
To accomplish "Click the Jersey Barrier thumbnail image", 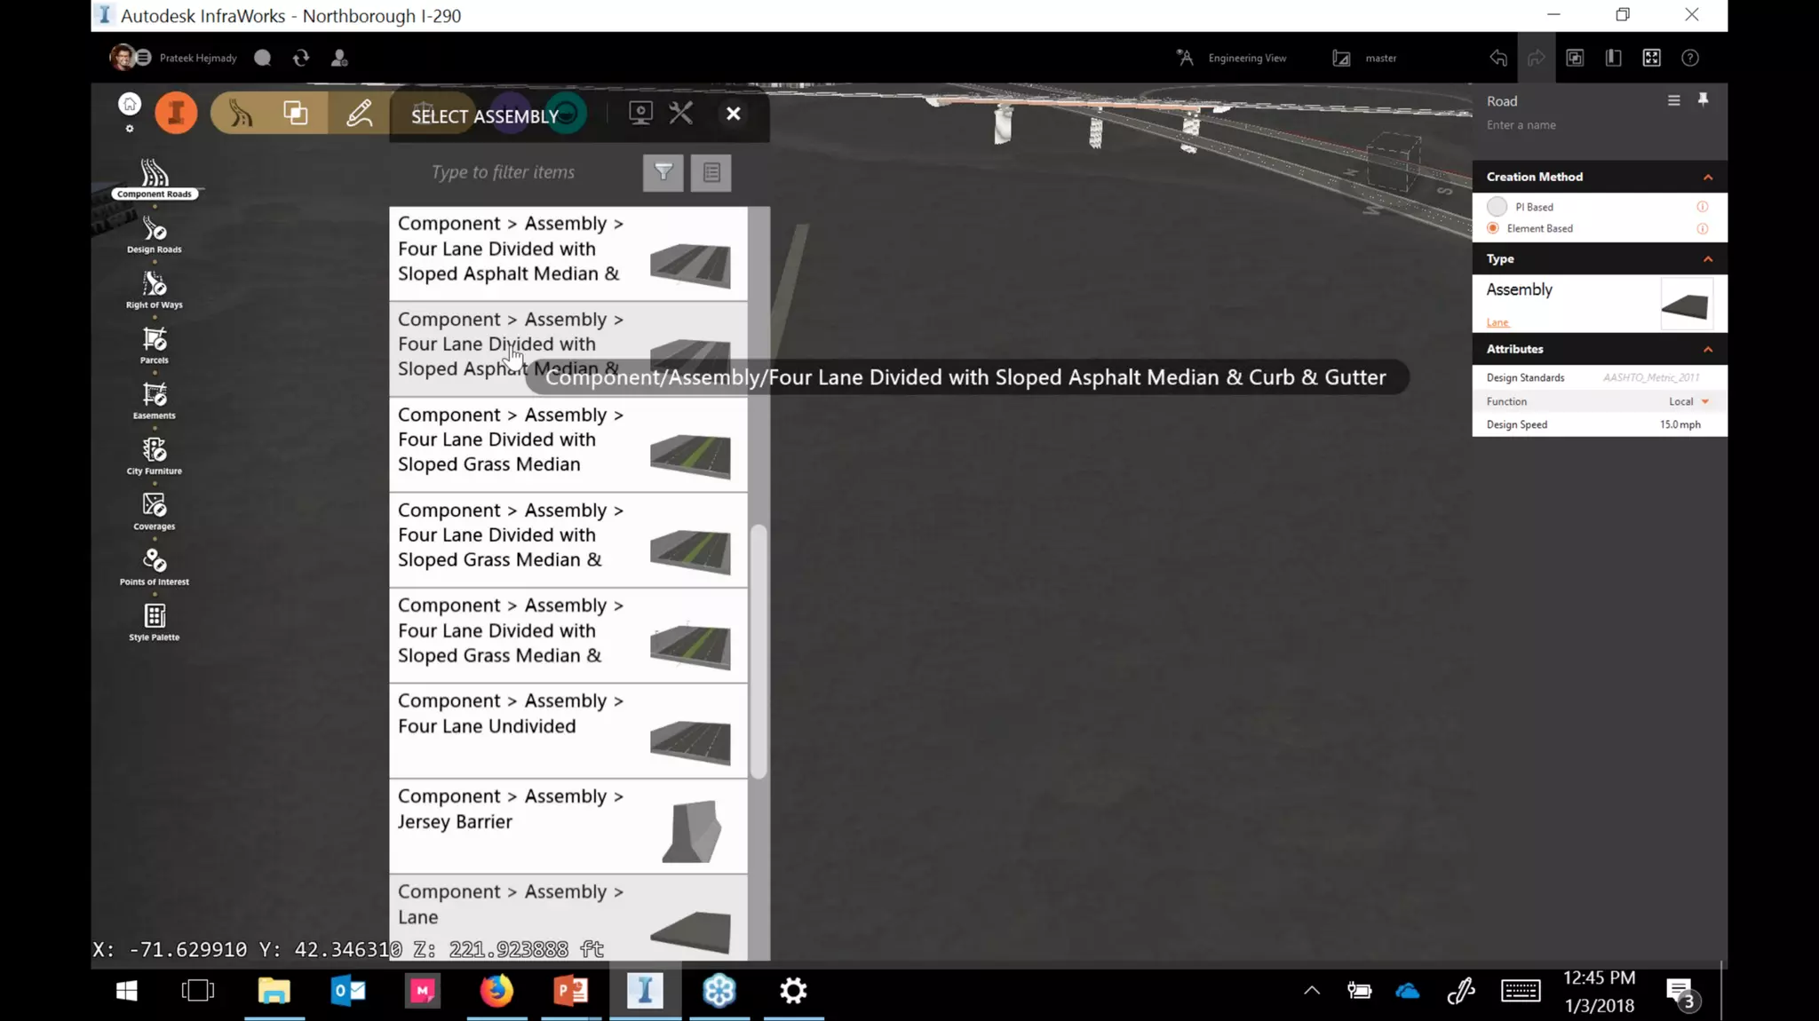I will tap(691, 832).
